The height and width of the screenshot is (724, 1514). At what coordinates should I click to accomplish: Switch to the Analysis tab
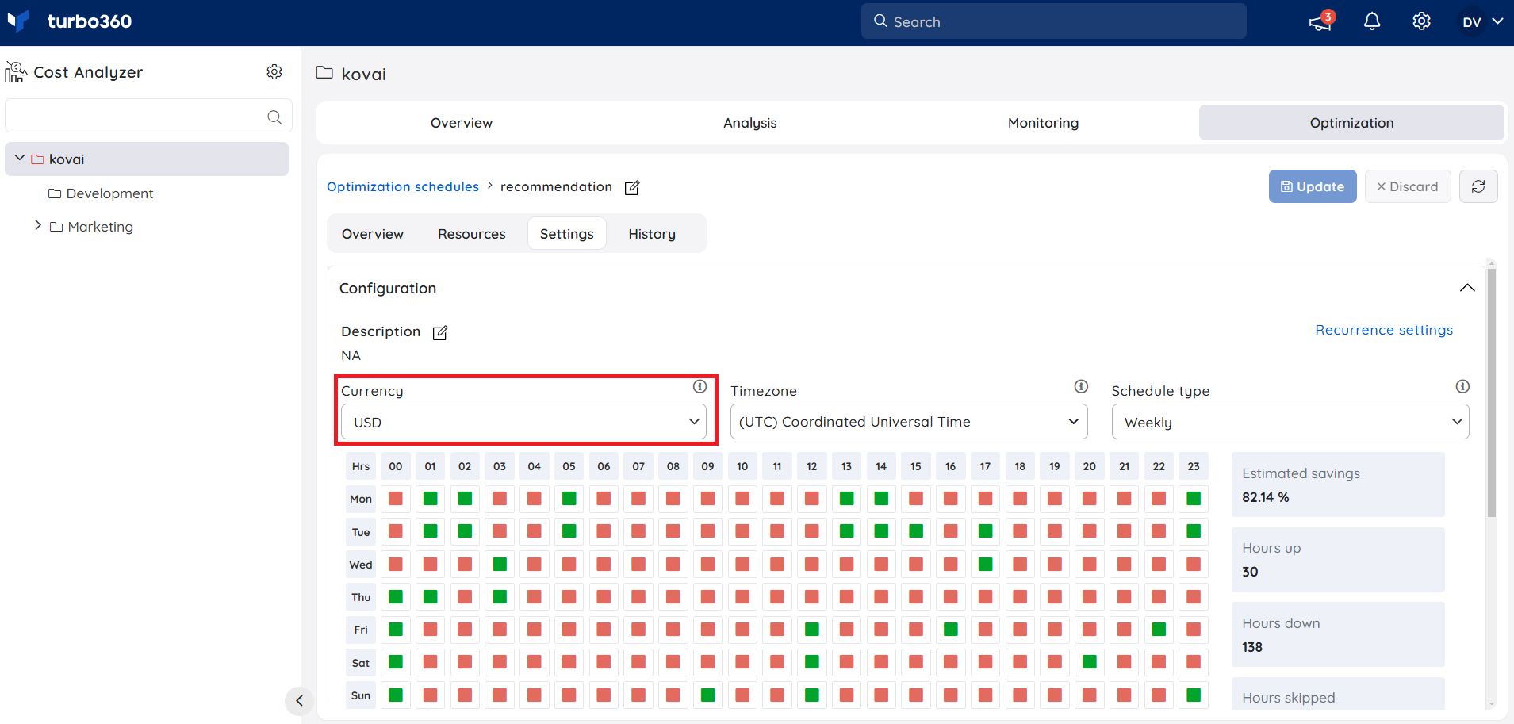click(750, 123)
